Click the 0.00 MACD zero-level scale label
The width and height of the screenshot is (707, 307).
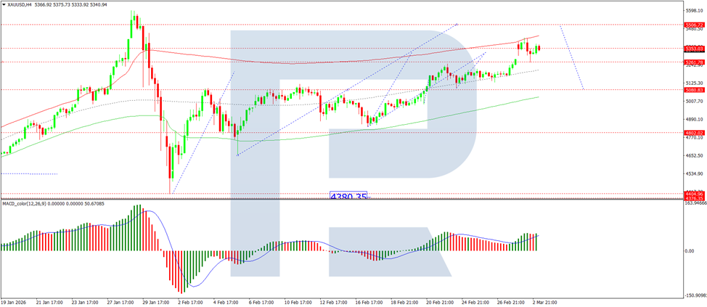pyautogui.click(x=689, y=250)
